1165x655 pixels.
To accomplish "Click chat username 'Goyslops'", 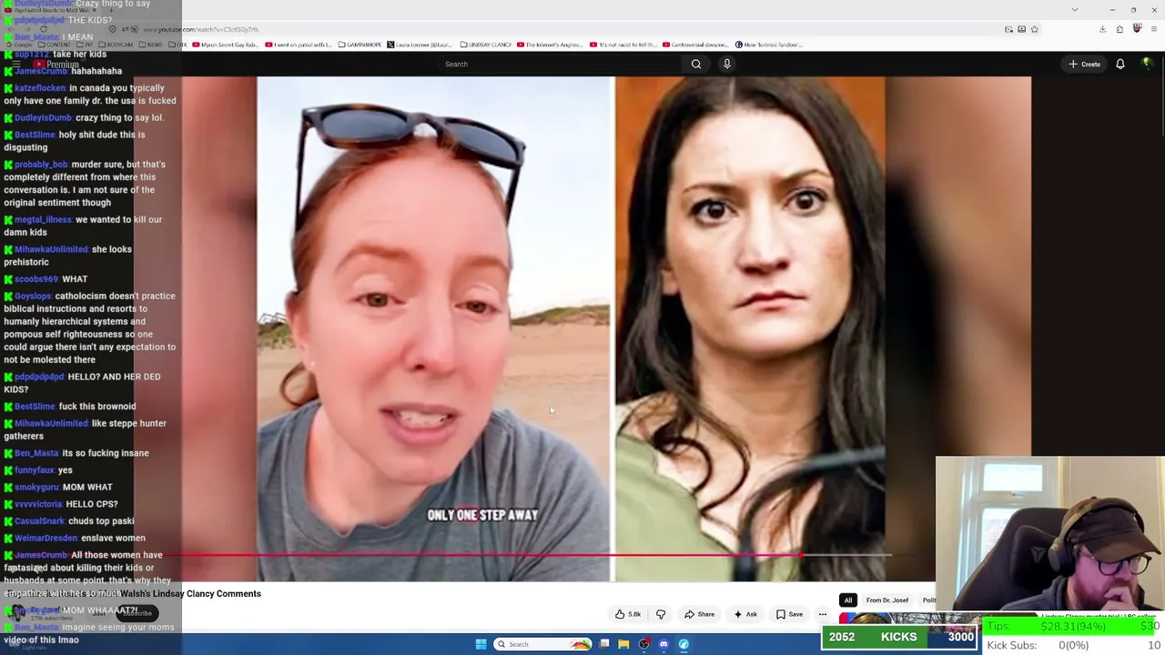I will (33, 296).
